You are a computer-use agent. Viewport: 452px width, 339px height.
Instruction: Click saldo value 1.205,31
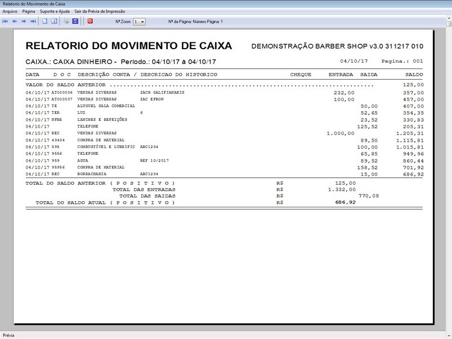(x=410, y=133)
